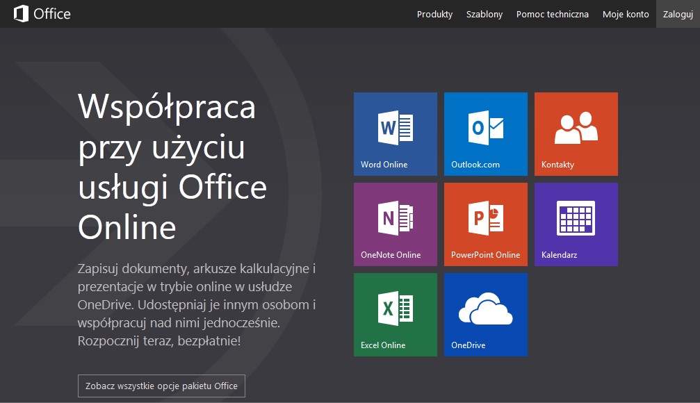Viewport: 700px width, 403px height.
Task: Launch the OneNote Online tile
Action: tap(395, 224)
